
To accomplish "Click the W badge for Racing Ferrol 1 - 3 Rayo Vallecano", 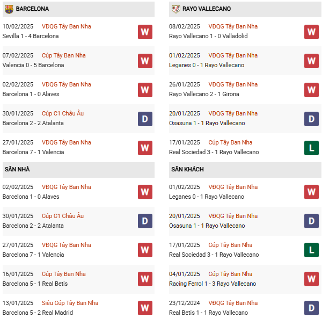I will pos(311,279).
